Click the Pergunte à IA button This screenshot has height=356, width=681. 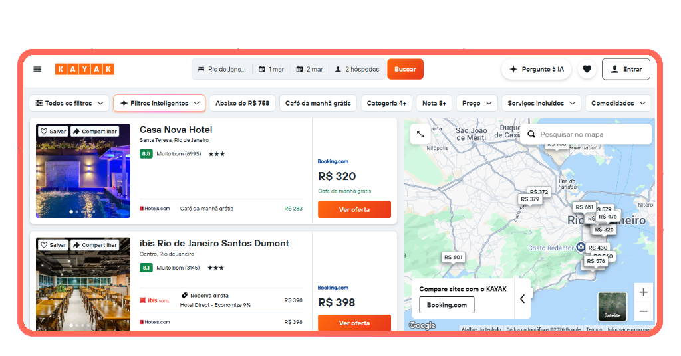pos(537,69)
